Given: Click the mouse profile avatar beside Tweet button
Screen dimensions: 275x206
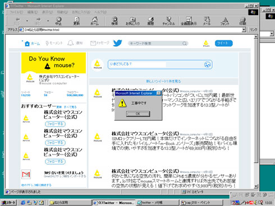Looking at the screenshot, I should pos(206,43).
